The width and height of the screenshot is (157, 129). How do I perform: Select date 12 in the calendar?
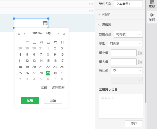pyautogui.click(x=27, y=61)
